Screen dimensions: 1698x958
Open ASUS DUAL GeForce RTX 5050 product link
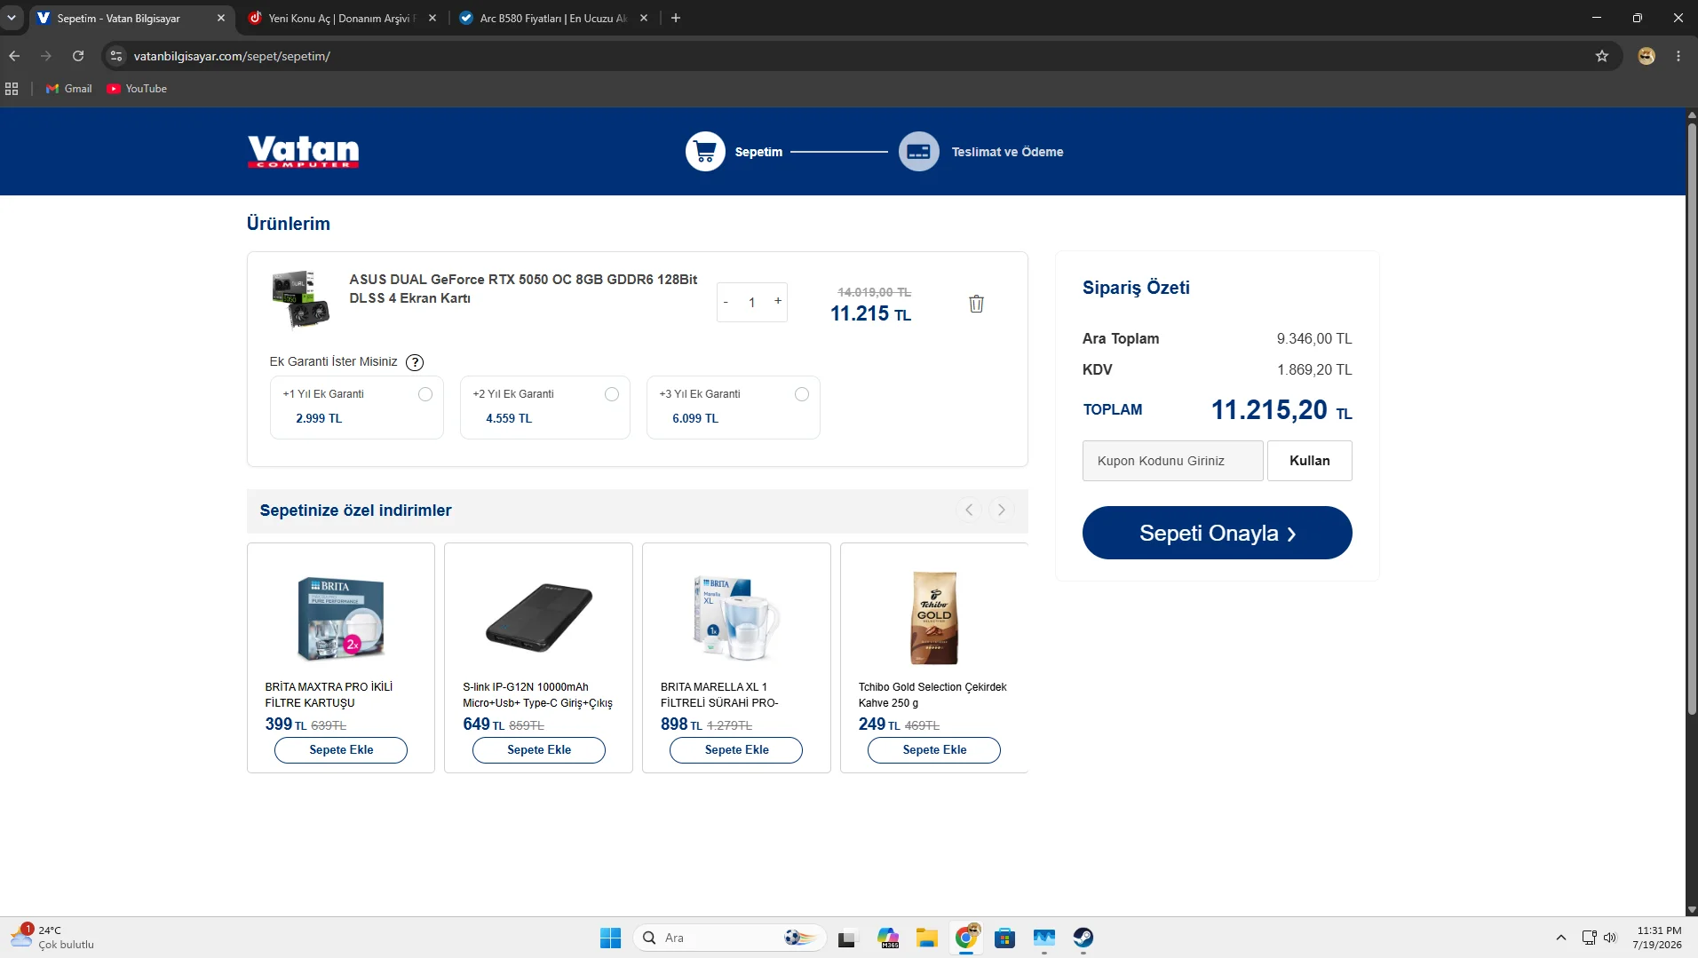pyautogui.click(x=523, y=289)
